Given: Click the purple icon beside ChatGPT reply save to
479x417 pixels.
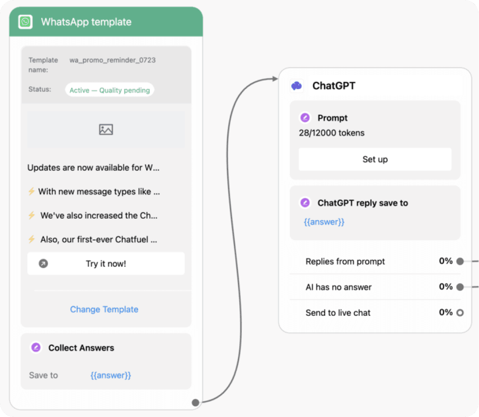Looking at the screenshot, I should tap(305, 203).
